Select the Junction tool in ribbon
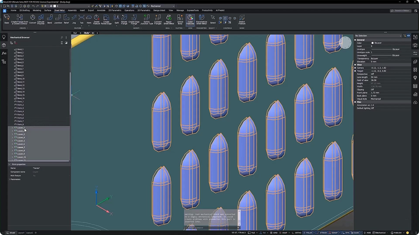 point(58,19)
